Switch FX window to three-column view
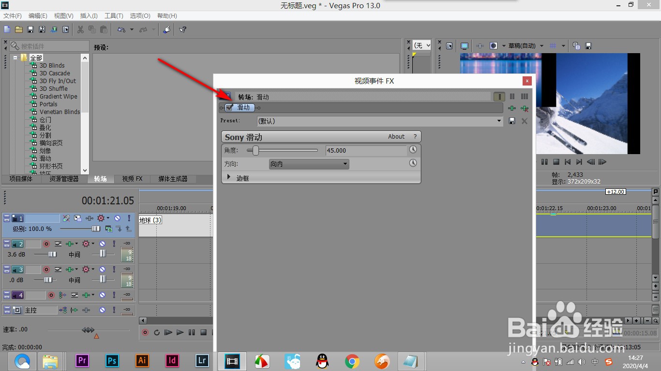Screen dimensions: 661x371 tap(525, 97)
